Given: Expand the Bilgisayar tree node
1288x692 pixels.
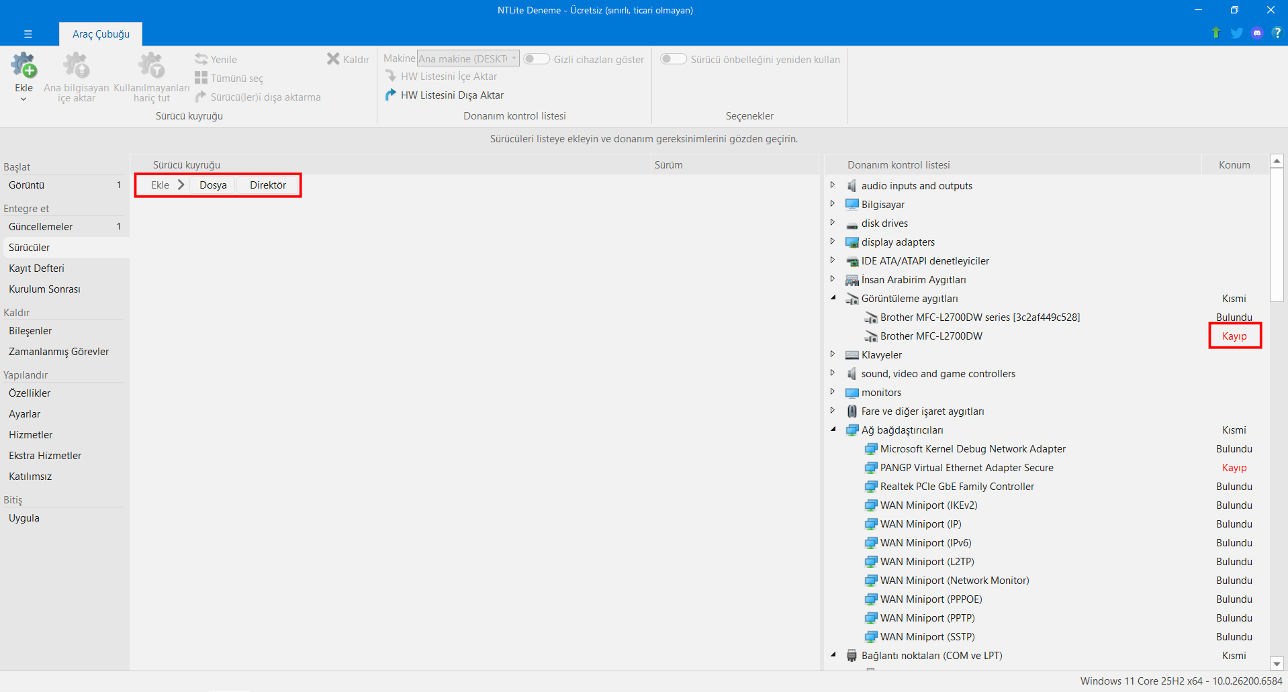Looking at the screenshot, I should click(x=833, y=204).
